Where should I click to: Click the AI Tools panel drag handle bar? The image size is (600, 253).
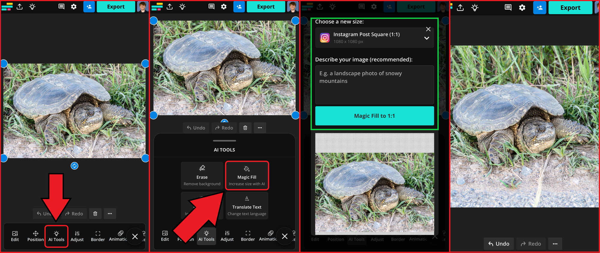224,141
